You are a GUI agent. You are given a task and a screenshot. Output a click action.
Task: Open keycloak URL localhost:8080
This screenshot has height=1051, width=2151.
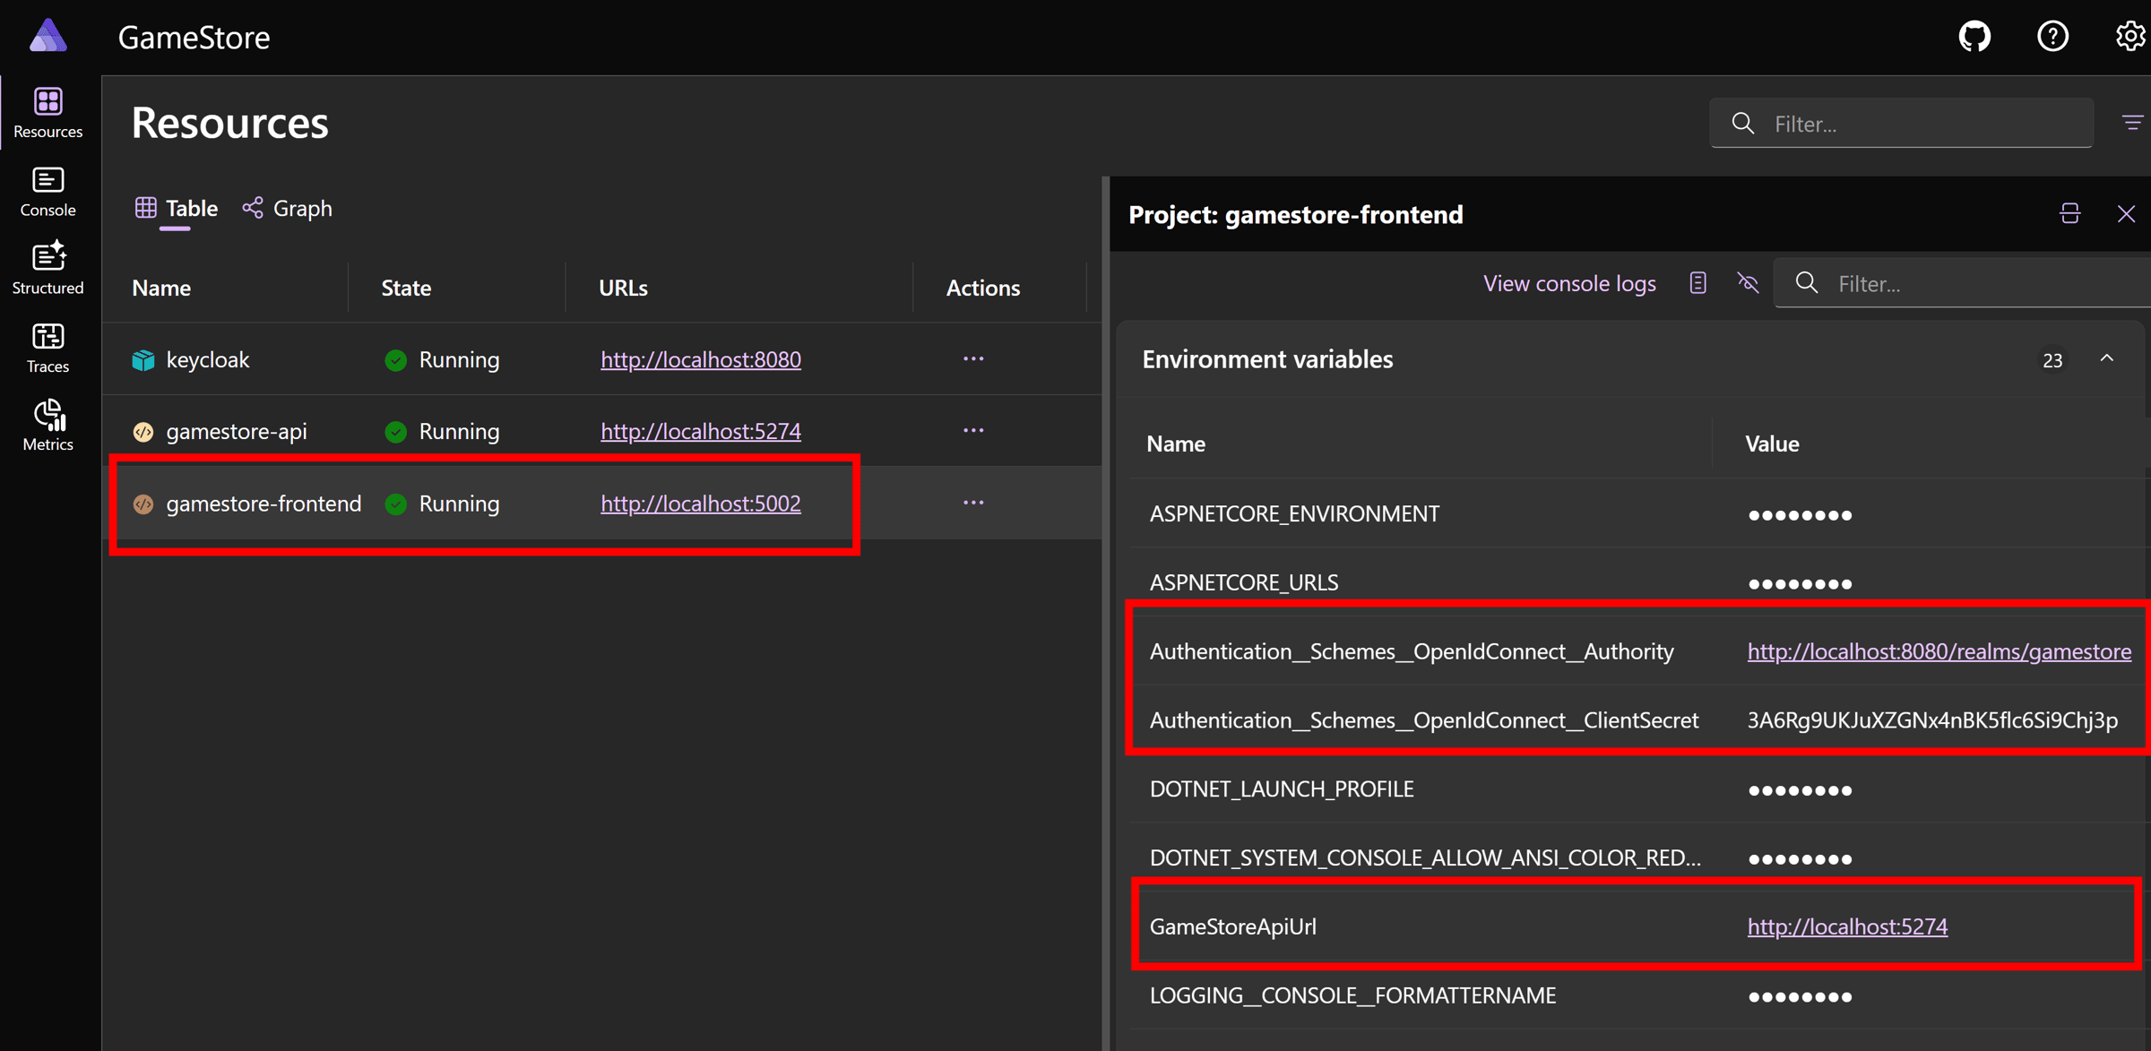(701, 360)
